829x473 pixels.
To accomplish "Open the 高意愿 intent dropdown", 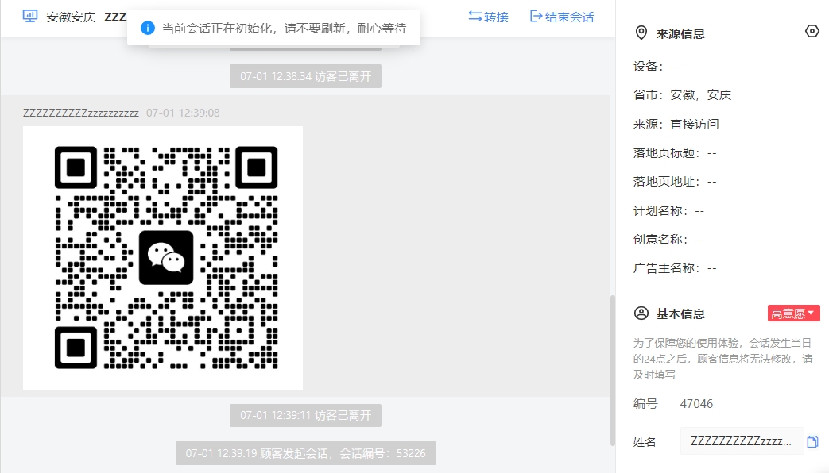I will pyautogui.click(x=793, y=313).
